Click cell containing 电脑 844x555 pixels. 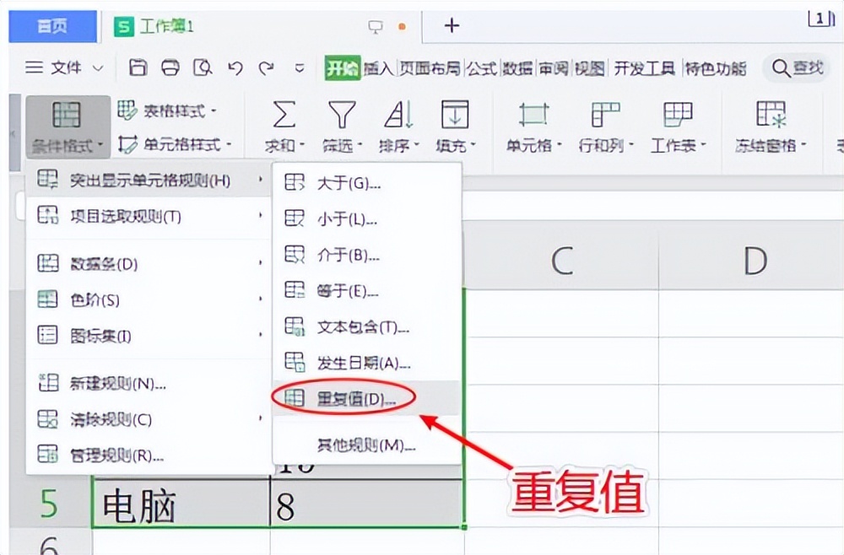tap(181, 504)
